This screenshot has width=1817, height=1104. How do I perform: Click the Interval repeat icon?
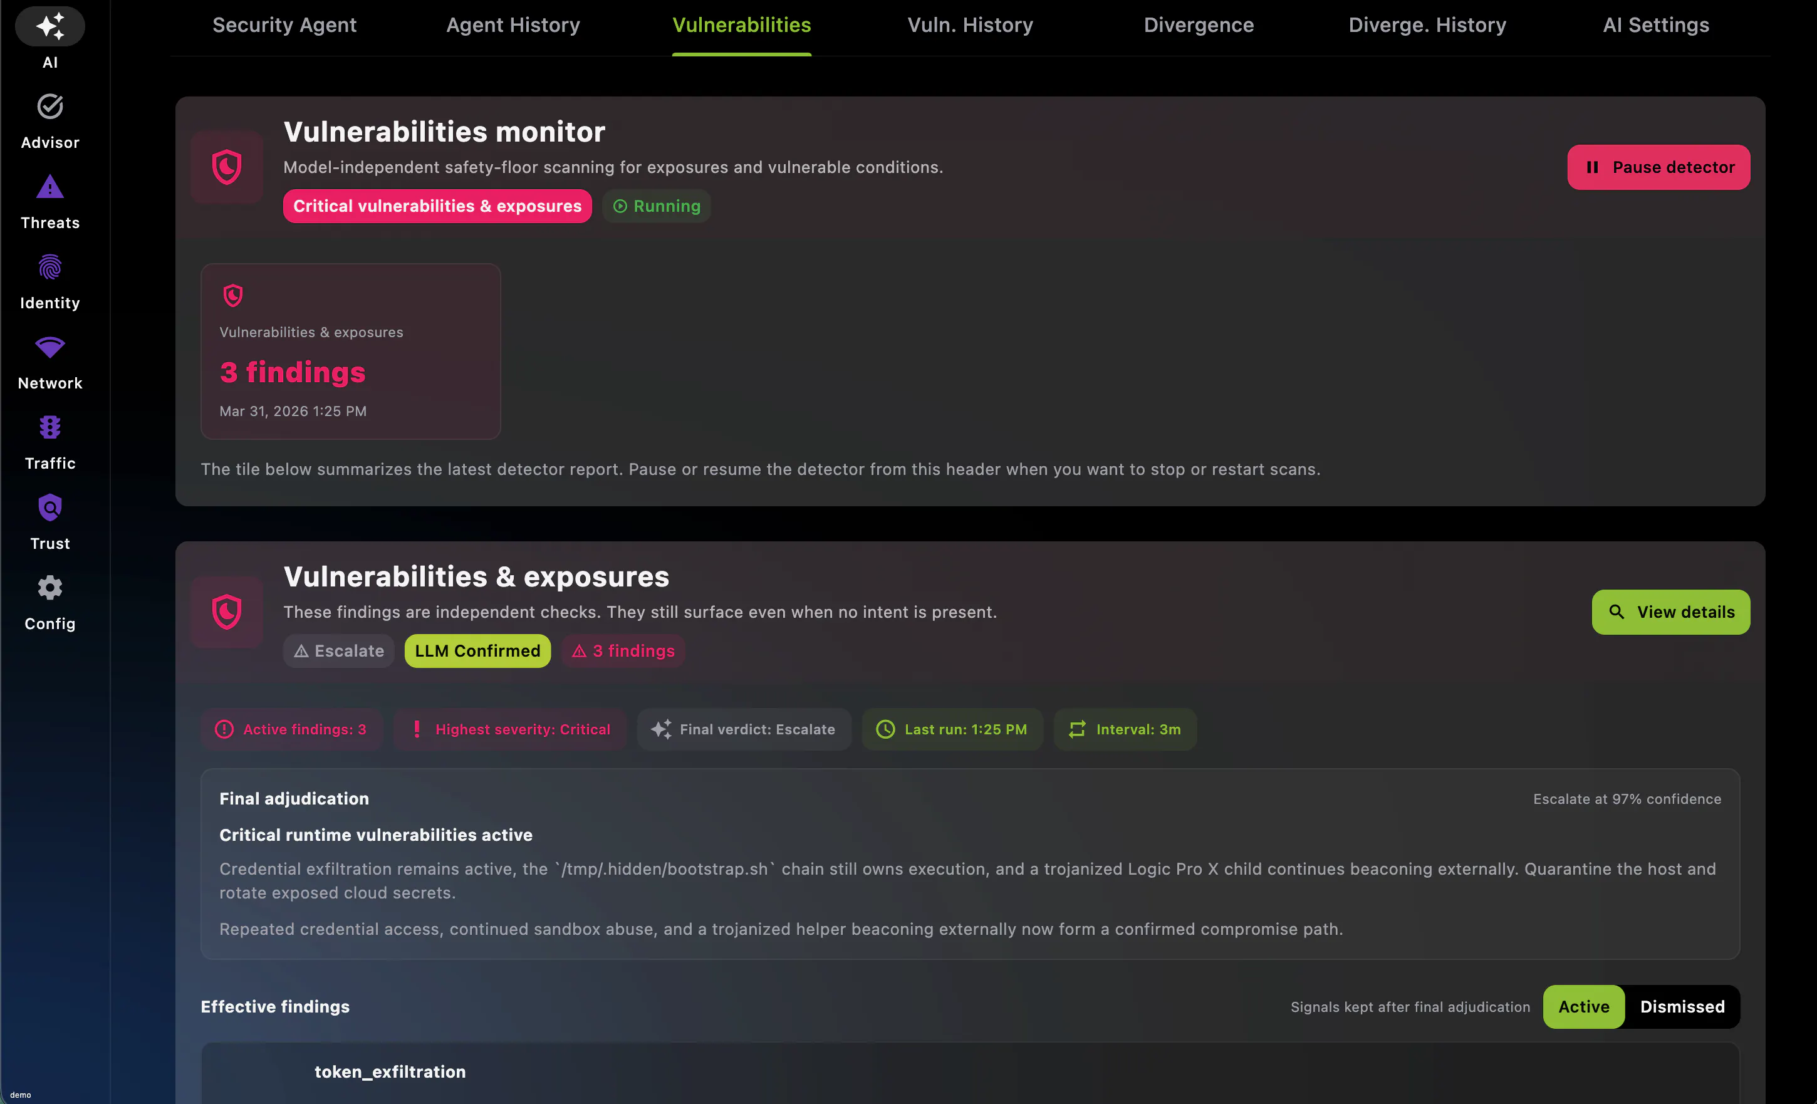tap(1076, 729)
